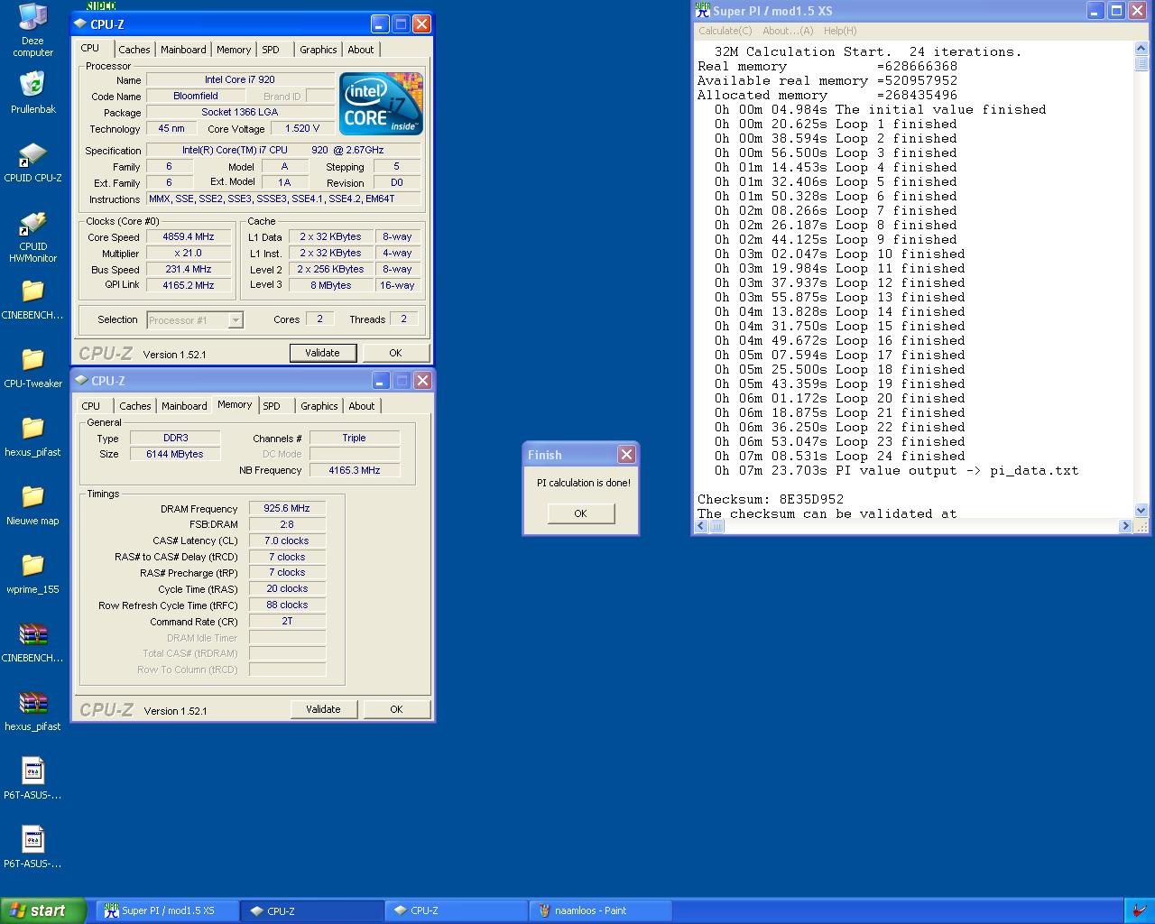The image size is (1155, 924).
Task: Open Graphics tab in lower CPU-Z window
Action: click(x=319, y=406)
